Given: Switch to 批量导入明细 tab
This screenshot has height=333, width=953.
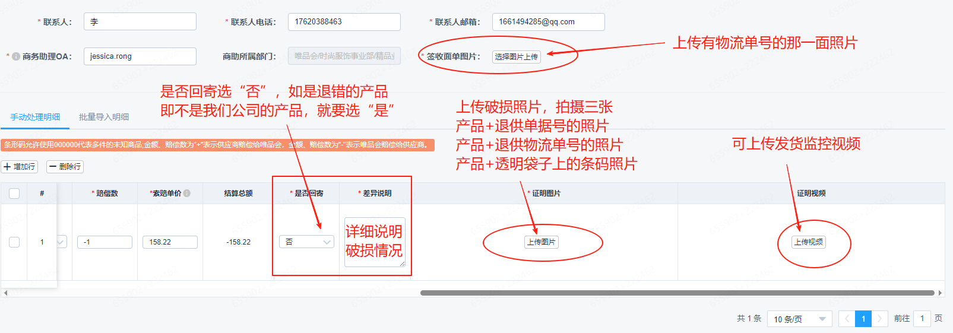Looking at the screenshot, I should 104,117.
